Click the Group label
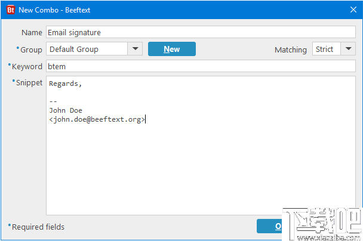Viewport: 363px width, 241px height. click(x=31, y=50)
